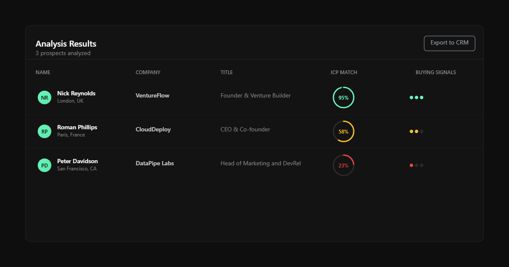Click the second yellow buying signal dot for CloudDeploy
The width and height of the screenshot is (509, 267).
[x=417, y=131]
